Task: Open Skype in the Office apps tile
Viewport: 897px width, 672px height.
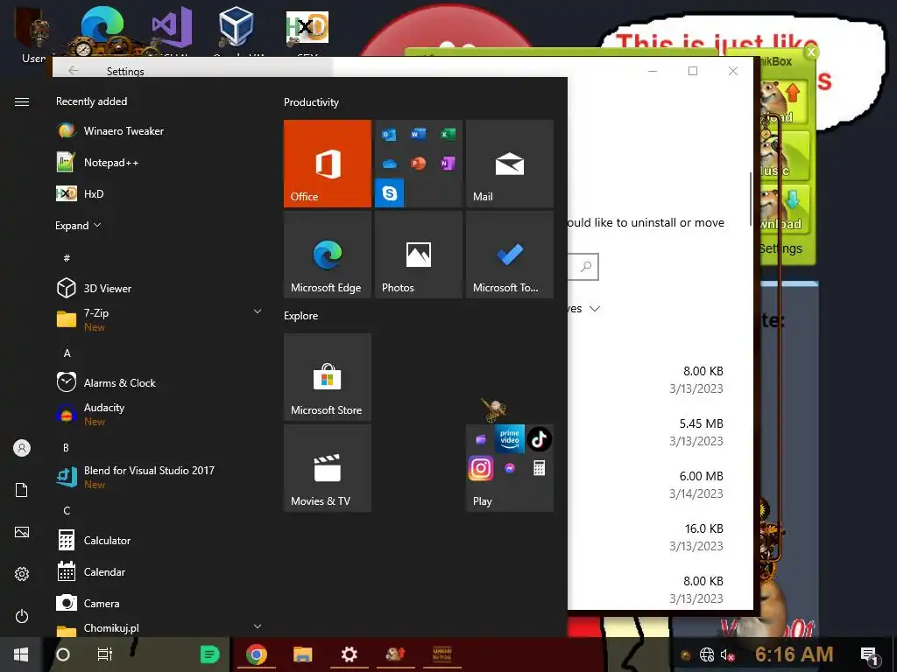Action: pos(390,193)
